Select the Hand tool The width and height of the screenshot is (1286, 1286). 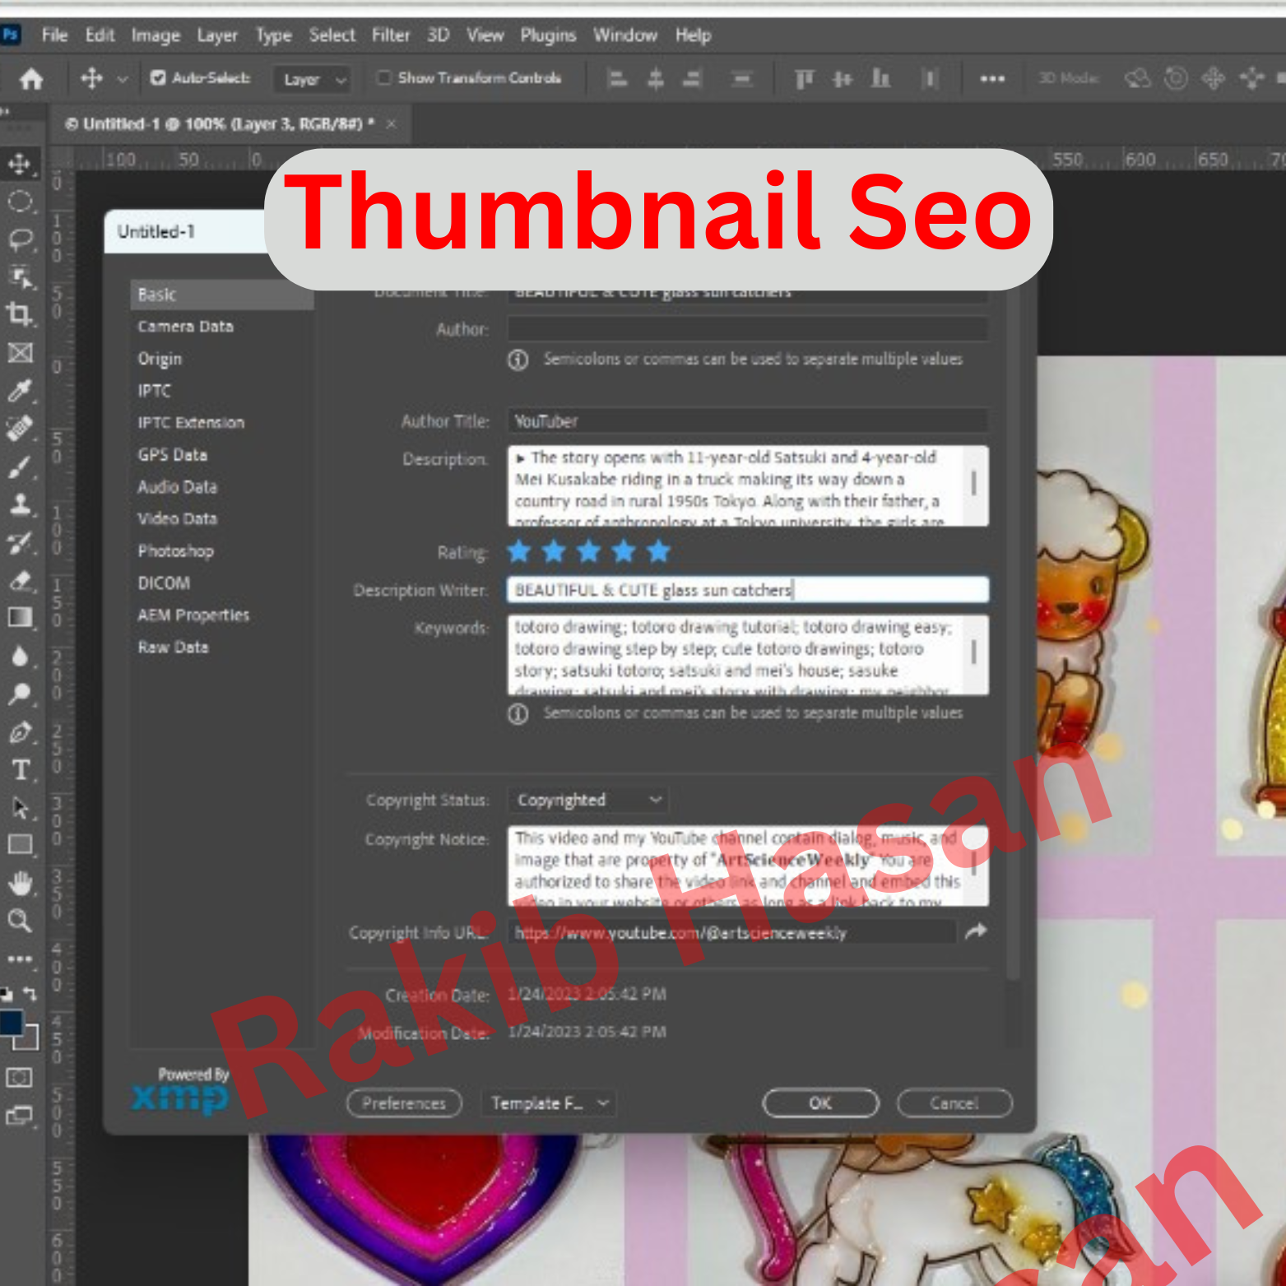pos(20,883)
